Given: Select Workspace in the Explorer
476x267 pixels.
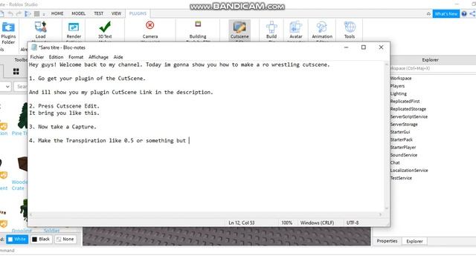Looking at the screenshot, I should (x=401, y=78).
